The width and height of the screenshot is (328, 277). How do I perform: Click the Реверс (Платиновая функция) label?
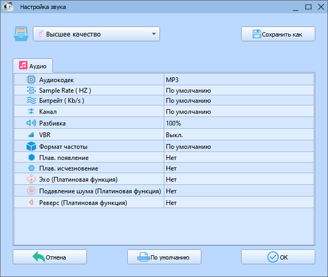click(x=83, y=202)
